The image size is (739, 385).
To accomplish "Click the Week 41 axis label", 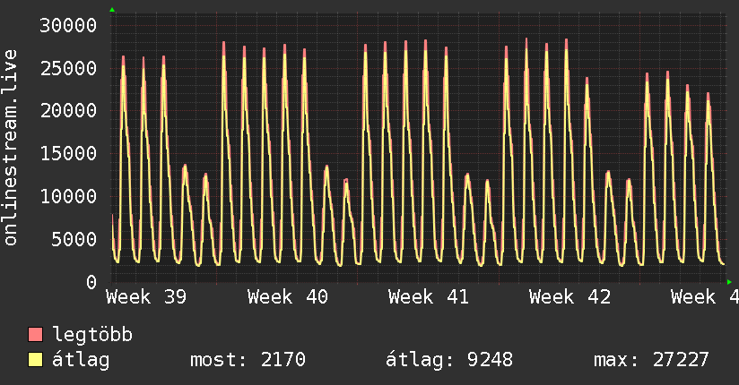I will tap(429, 297).
